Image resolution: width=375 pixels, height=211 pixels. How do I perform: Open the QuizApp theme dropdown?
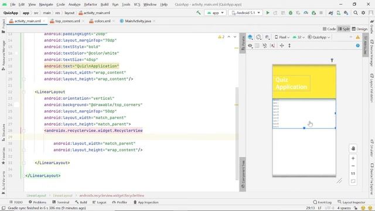click(x=319, y=37)
